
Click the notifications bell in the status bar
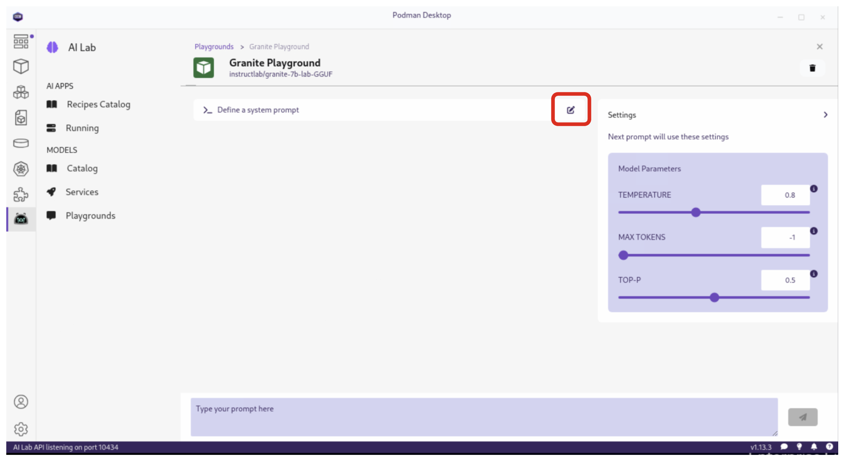(x=814, y=447)
